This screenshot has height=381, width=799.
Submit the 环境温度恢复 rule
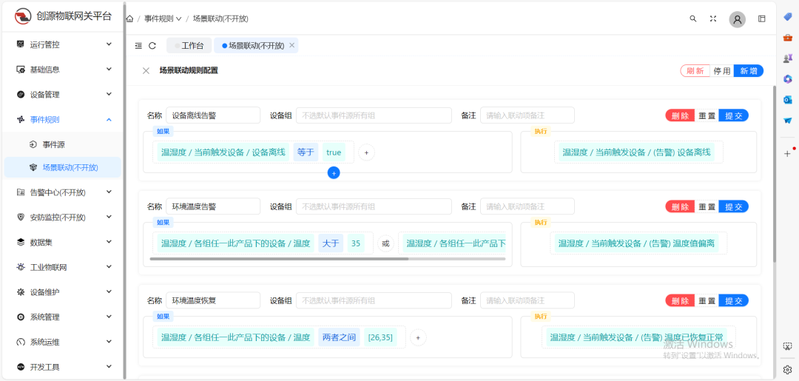click(734, 300)
